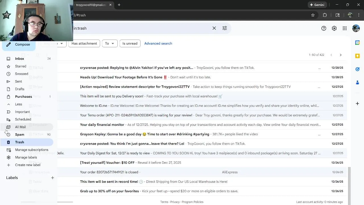The image size is (364, 205).
Task: Open the Google apps grid
Action: tap(345, 28)
